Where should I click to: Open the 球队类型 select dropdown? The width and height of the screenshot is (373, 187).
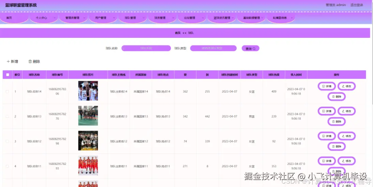213,48
